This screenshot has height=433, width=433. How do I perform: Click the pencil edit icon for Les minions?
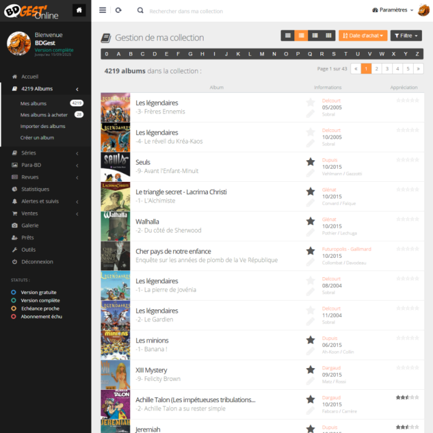(x=310, y=351)
